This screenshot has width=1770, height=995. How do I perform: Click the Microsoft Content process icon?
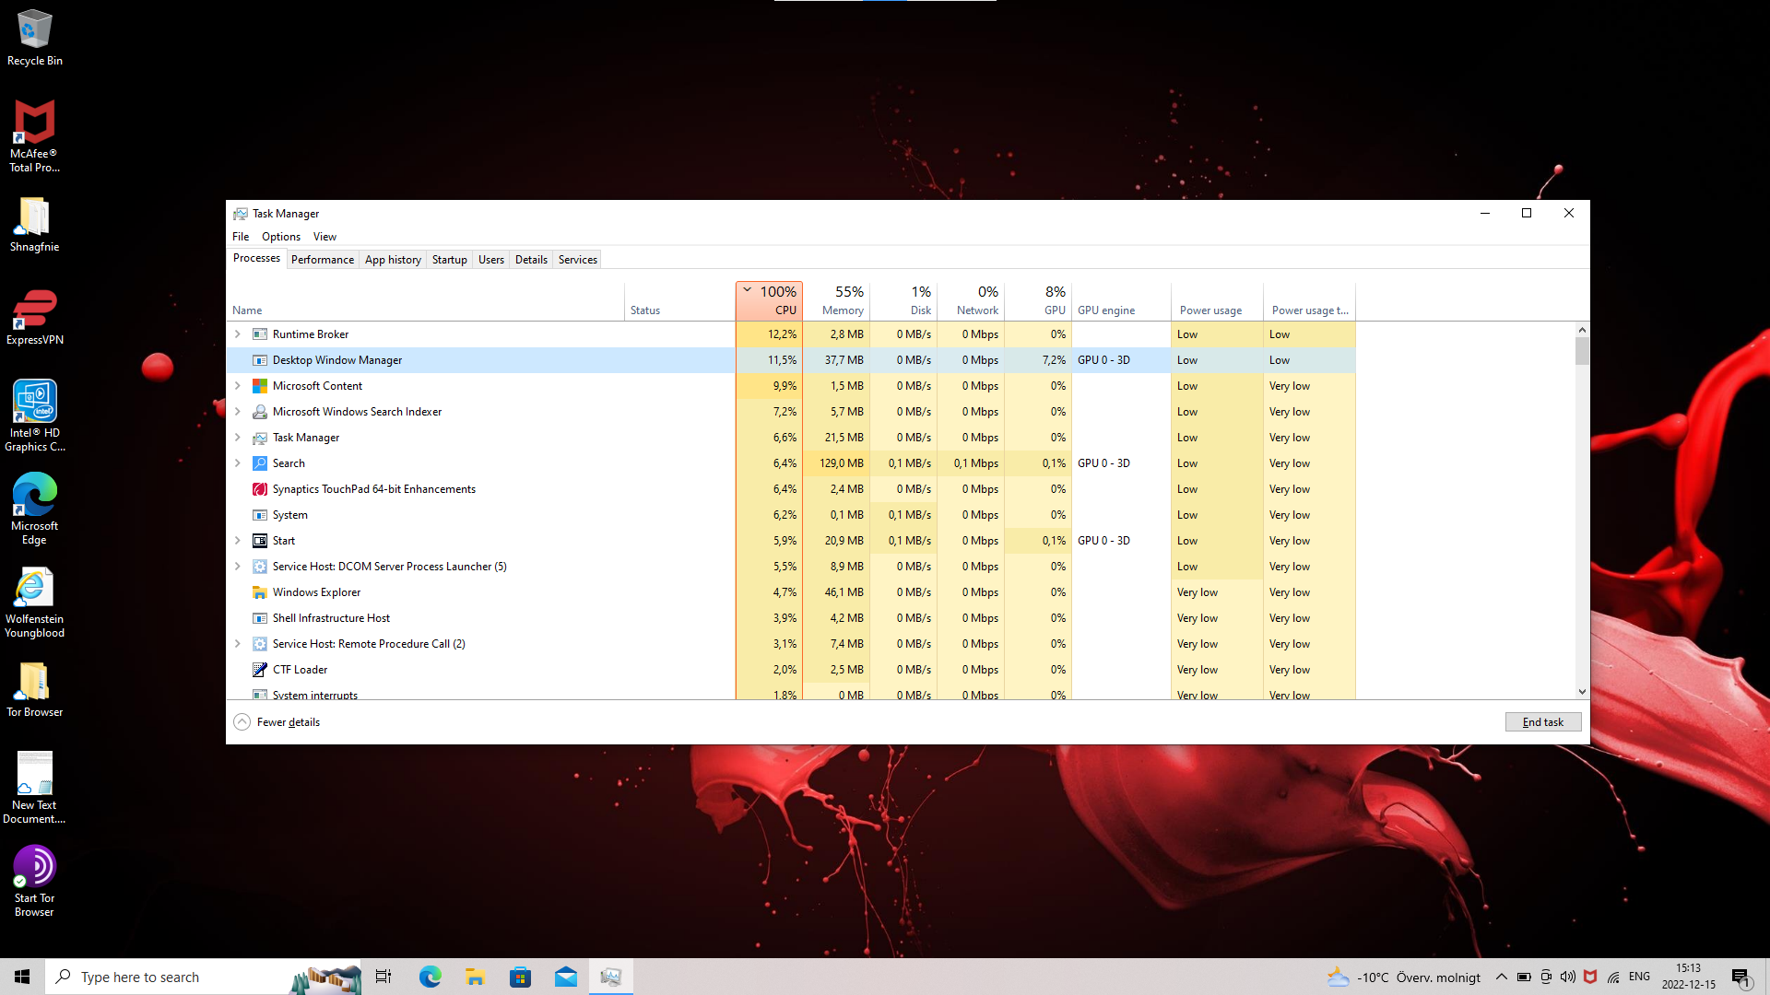260,386
